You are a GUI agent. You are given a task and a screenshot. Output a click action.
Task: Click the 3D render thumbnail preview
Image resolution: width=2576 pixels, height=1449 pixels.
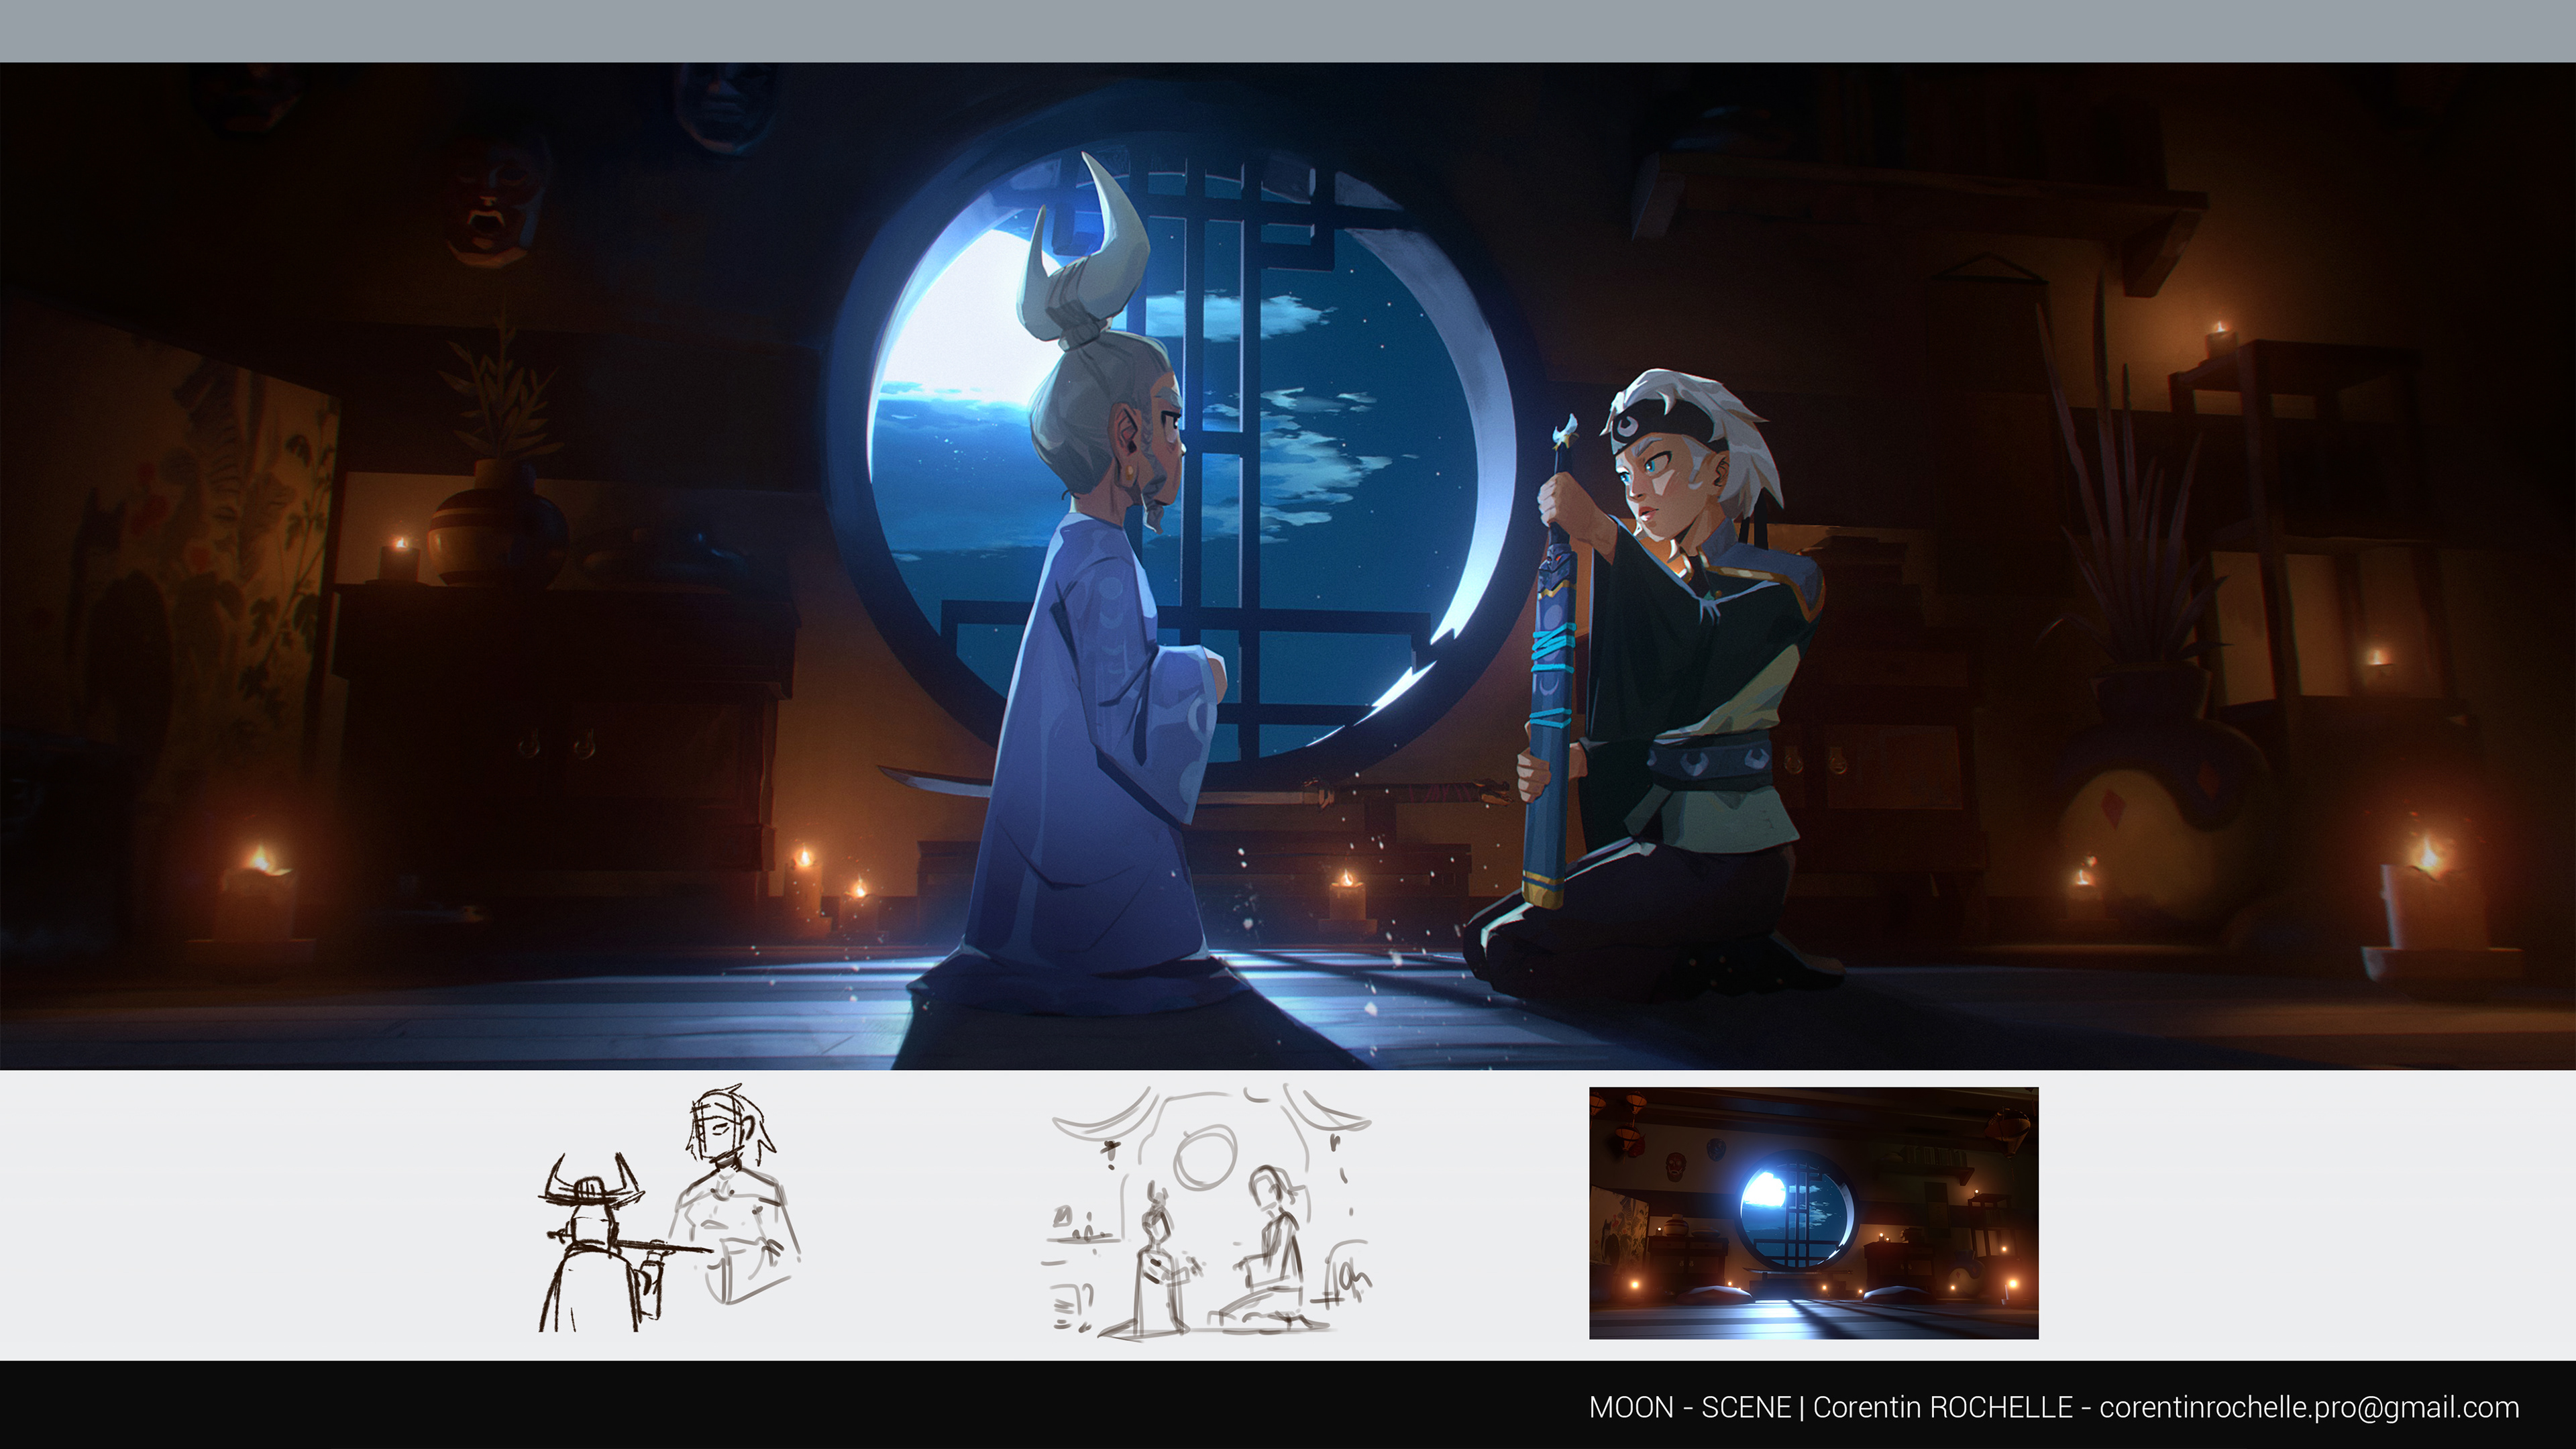click(x=1813, y=1212)
